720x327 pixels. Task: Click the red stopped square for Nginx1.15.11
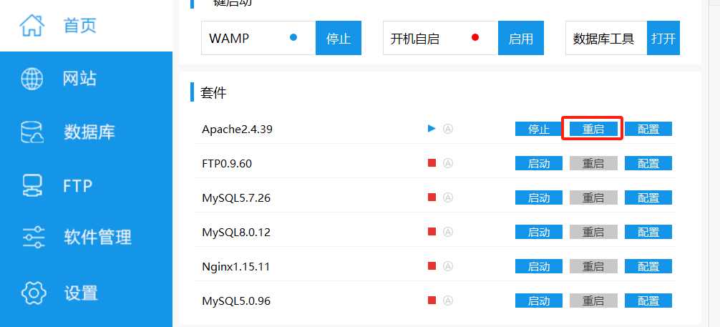432,266
